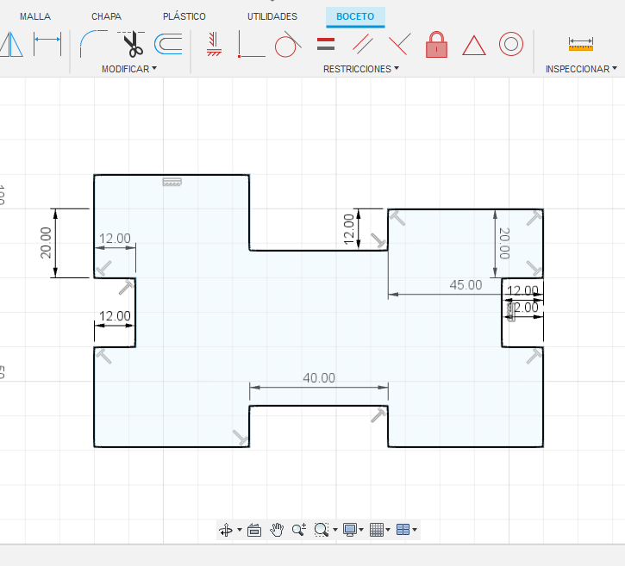Open the Display Settings dropdown arrow
This screenshot has width=625, height=566.
click(361, 530)
